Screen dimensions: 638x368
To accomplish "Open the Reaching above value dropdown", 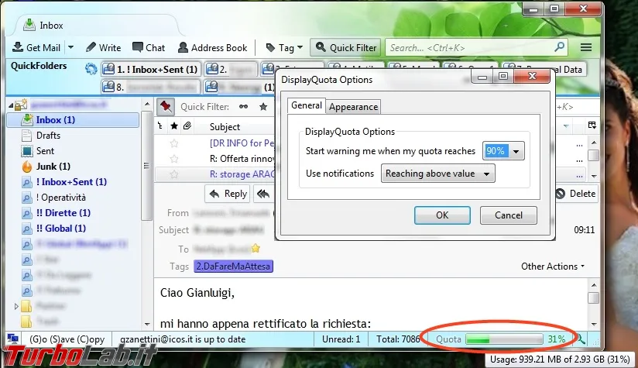I will tap(437, 174).
